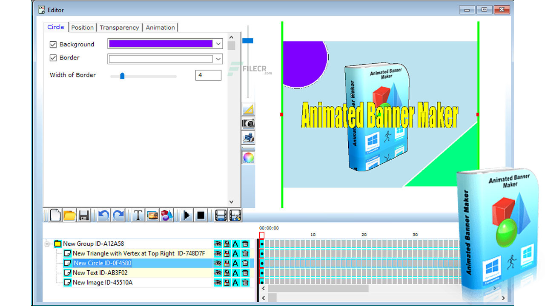The image size is (545, 306).
Task: Take a snapshot with the camera icon
Action: [248, 123]
